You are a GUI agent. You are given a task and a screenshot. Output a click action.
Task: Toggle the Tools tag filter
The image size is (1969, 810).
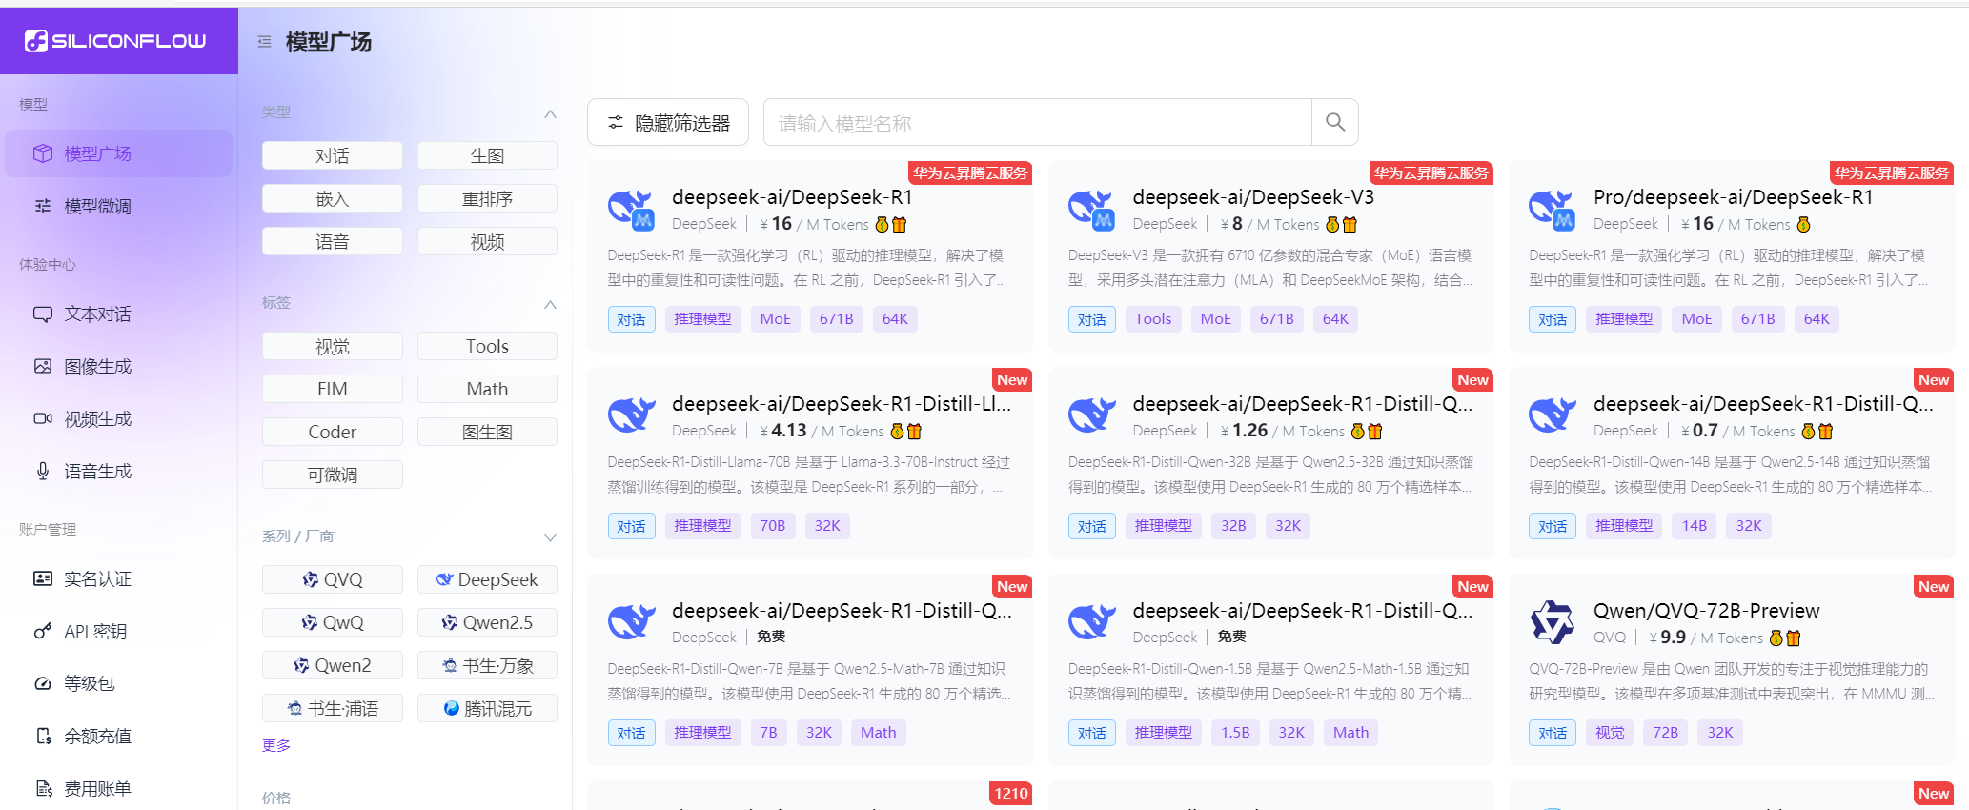[487, 346]
